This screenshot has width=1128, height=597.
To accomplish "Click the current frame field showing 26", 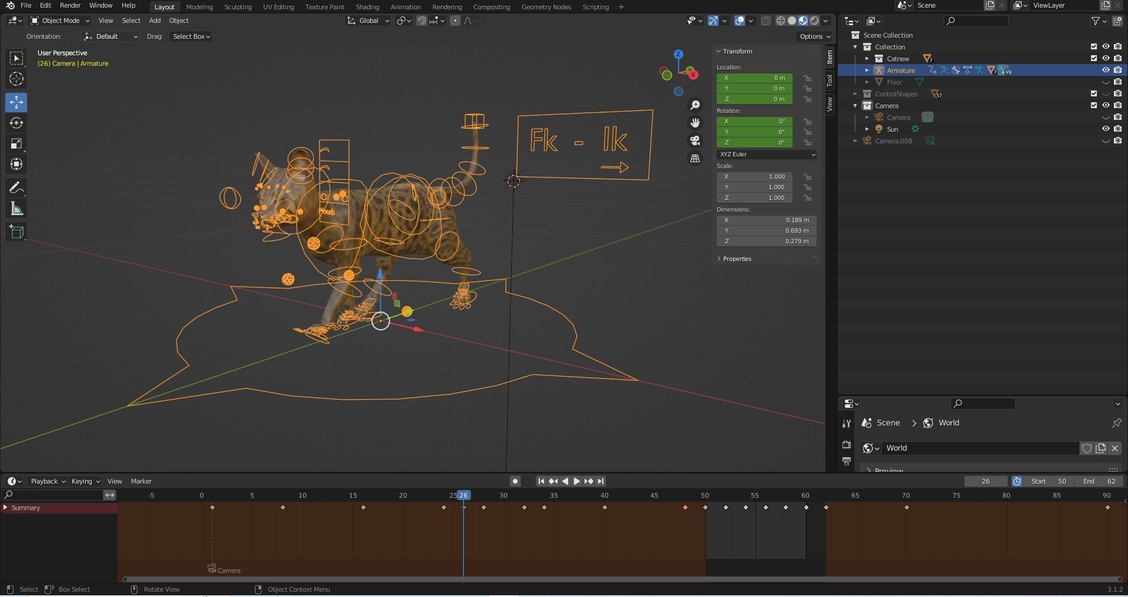I will (986, 481).
